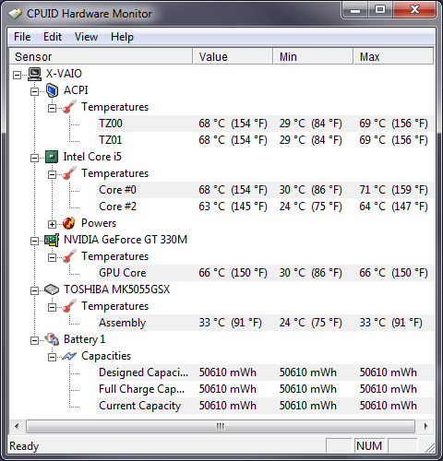This screenshot has height=461, width=443.
Task: Click the Value column header
Action: 233,56
